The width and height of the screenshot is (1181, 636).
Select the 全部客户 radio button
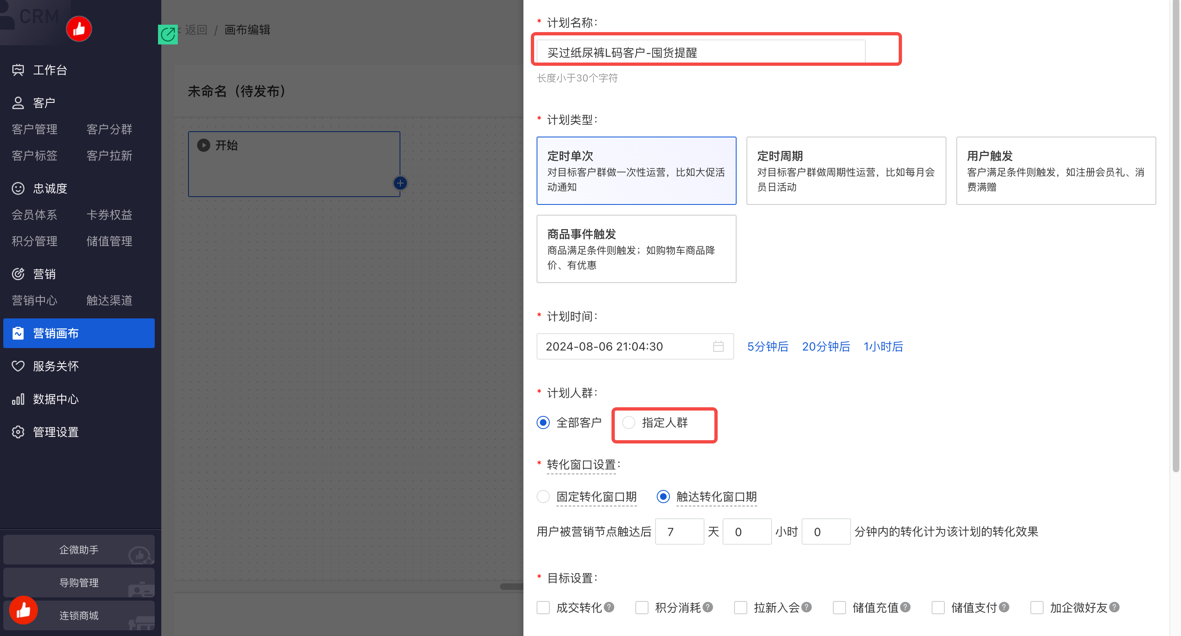(x=543, y=422)
